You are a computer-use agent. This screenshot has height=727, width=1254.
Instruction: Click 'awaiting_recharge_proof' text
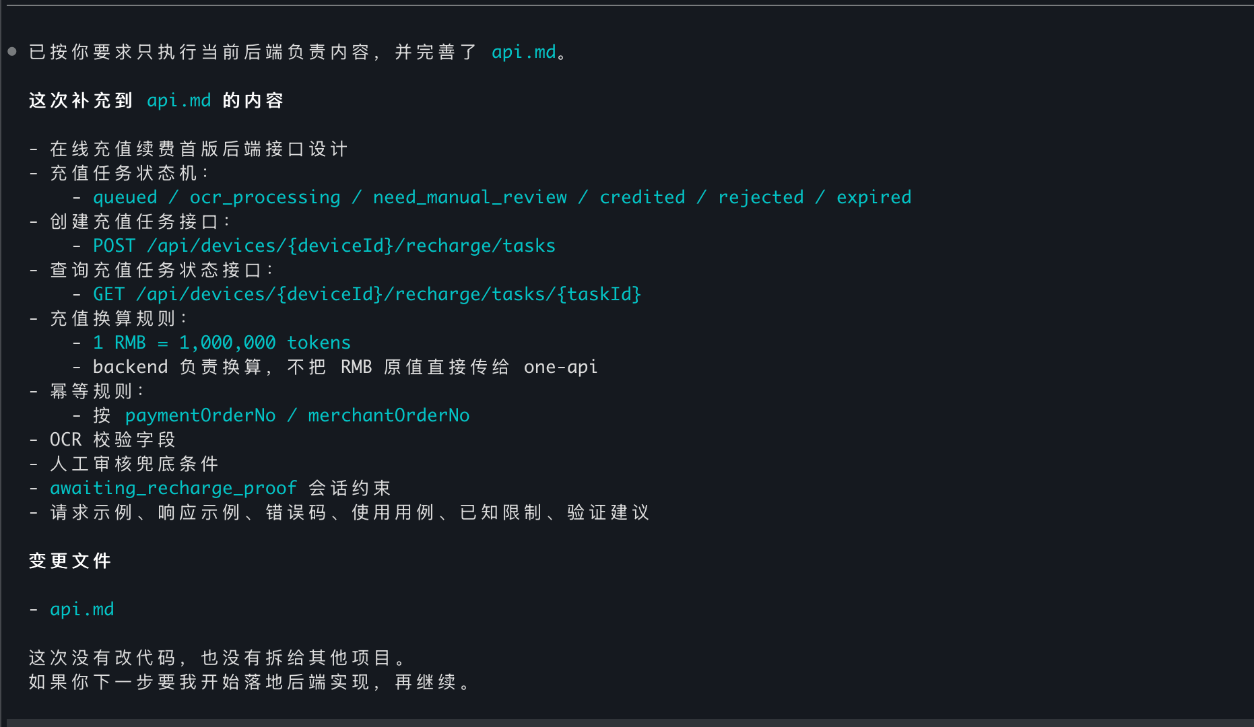174,488
